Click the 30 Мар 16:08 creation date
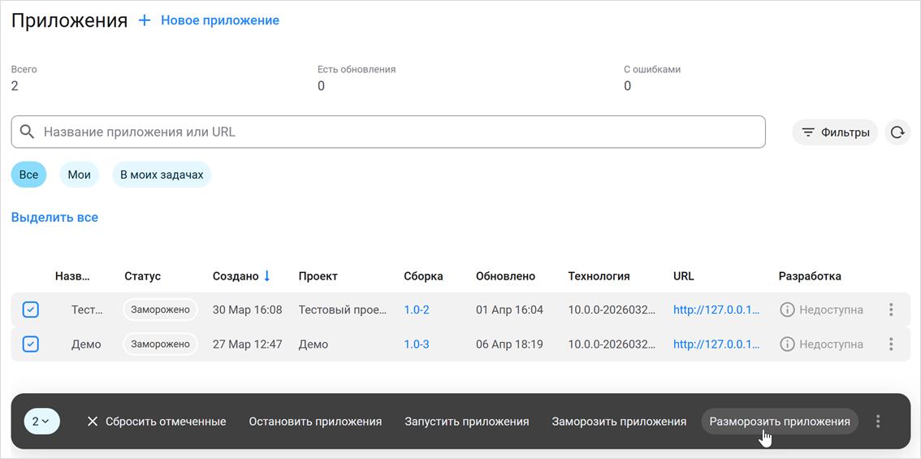This screenshot has width=921, height=459. [247, 310]
